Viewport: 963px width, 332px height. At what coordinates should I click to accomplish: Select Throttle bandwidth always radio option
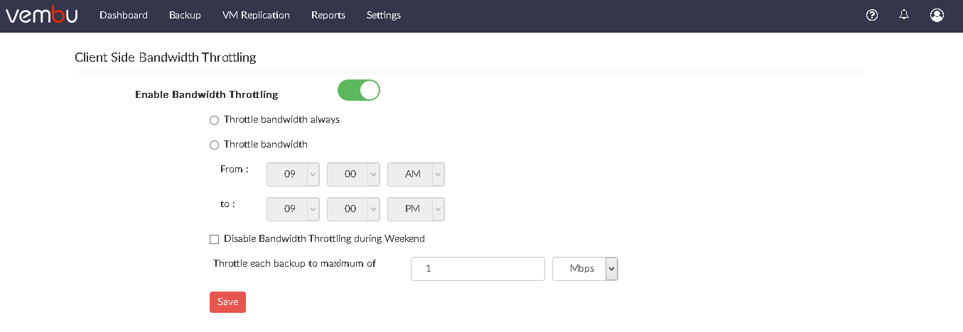pyautogui.click(x=214, y=121)
